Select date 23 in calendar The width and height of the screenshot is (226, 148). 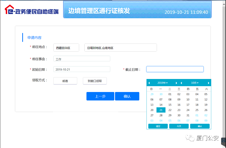pos(179,110)
